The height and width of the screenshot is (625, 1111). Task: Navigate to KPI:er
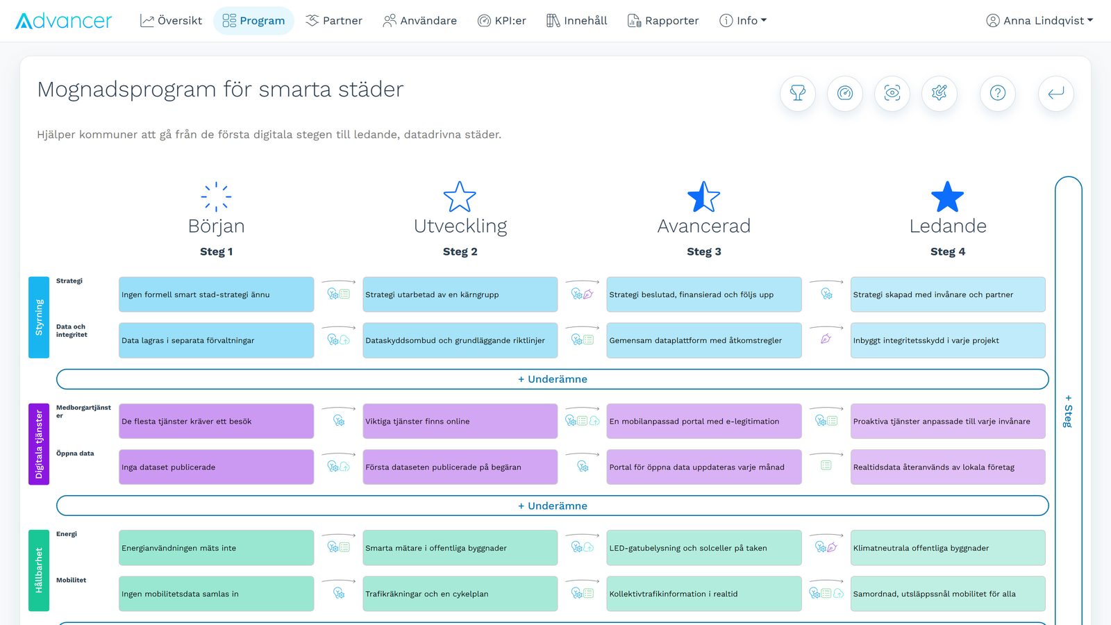click(x=501, y=21)
